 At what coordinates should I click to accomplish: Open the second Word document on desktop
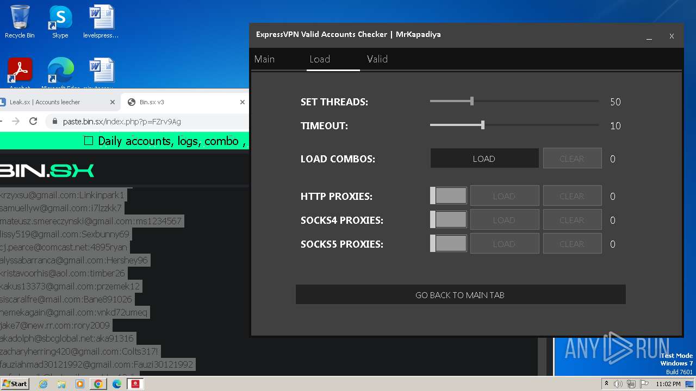point(101,73)
